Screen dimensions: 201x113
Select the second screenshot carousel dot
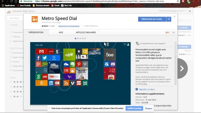(x=78, y=38)
